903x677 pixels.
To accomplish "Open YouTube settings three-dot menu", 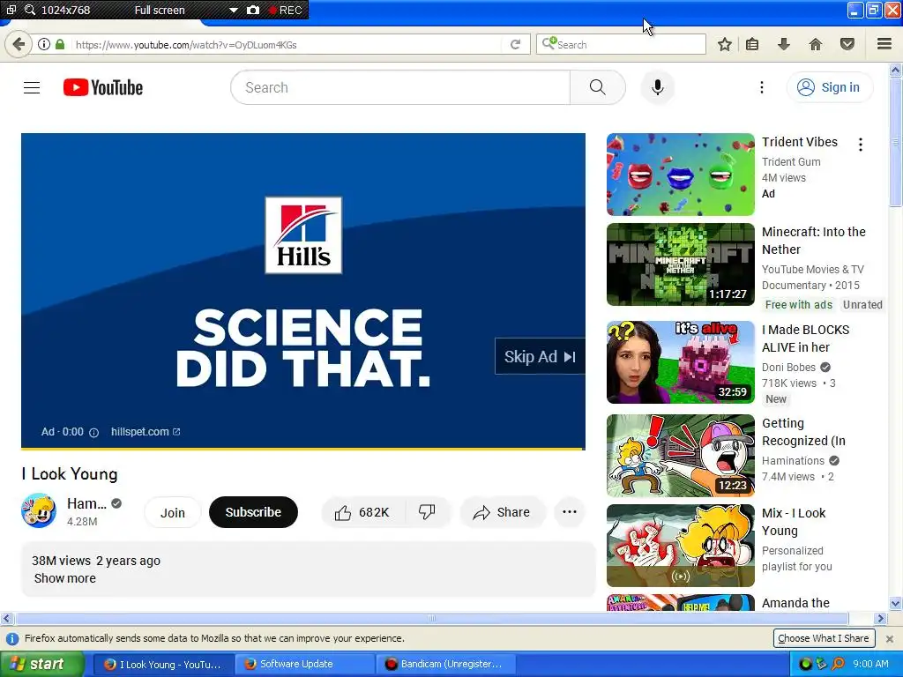I will [x=761, y=87].
